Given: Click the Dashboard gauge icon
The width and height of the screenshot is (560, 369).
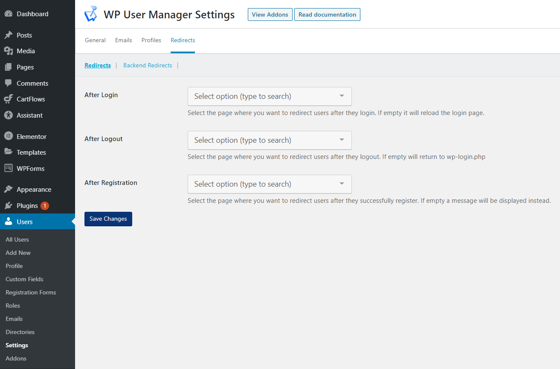Looking at the screenshot, I should (9, 14).
